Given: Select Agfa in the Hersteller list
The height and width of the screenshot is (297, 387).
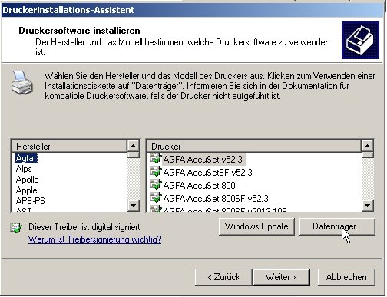Looking at the screenshot, I should [x=26, y=158].
